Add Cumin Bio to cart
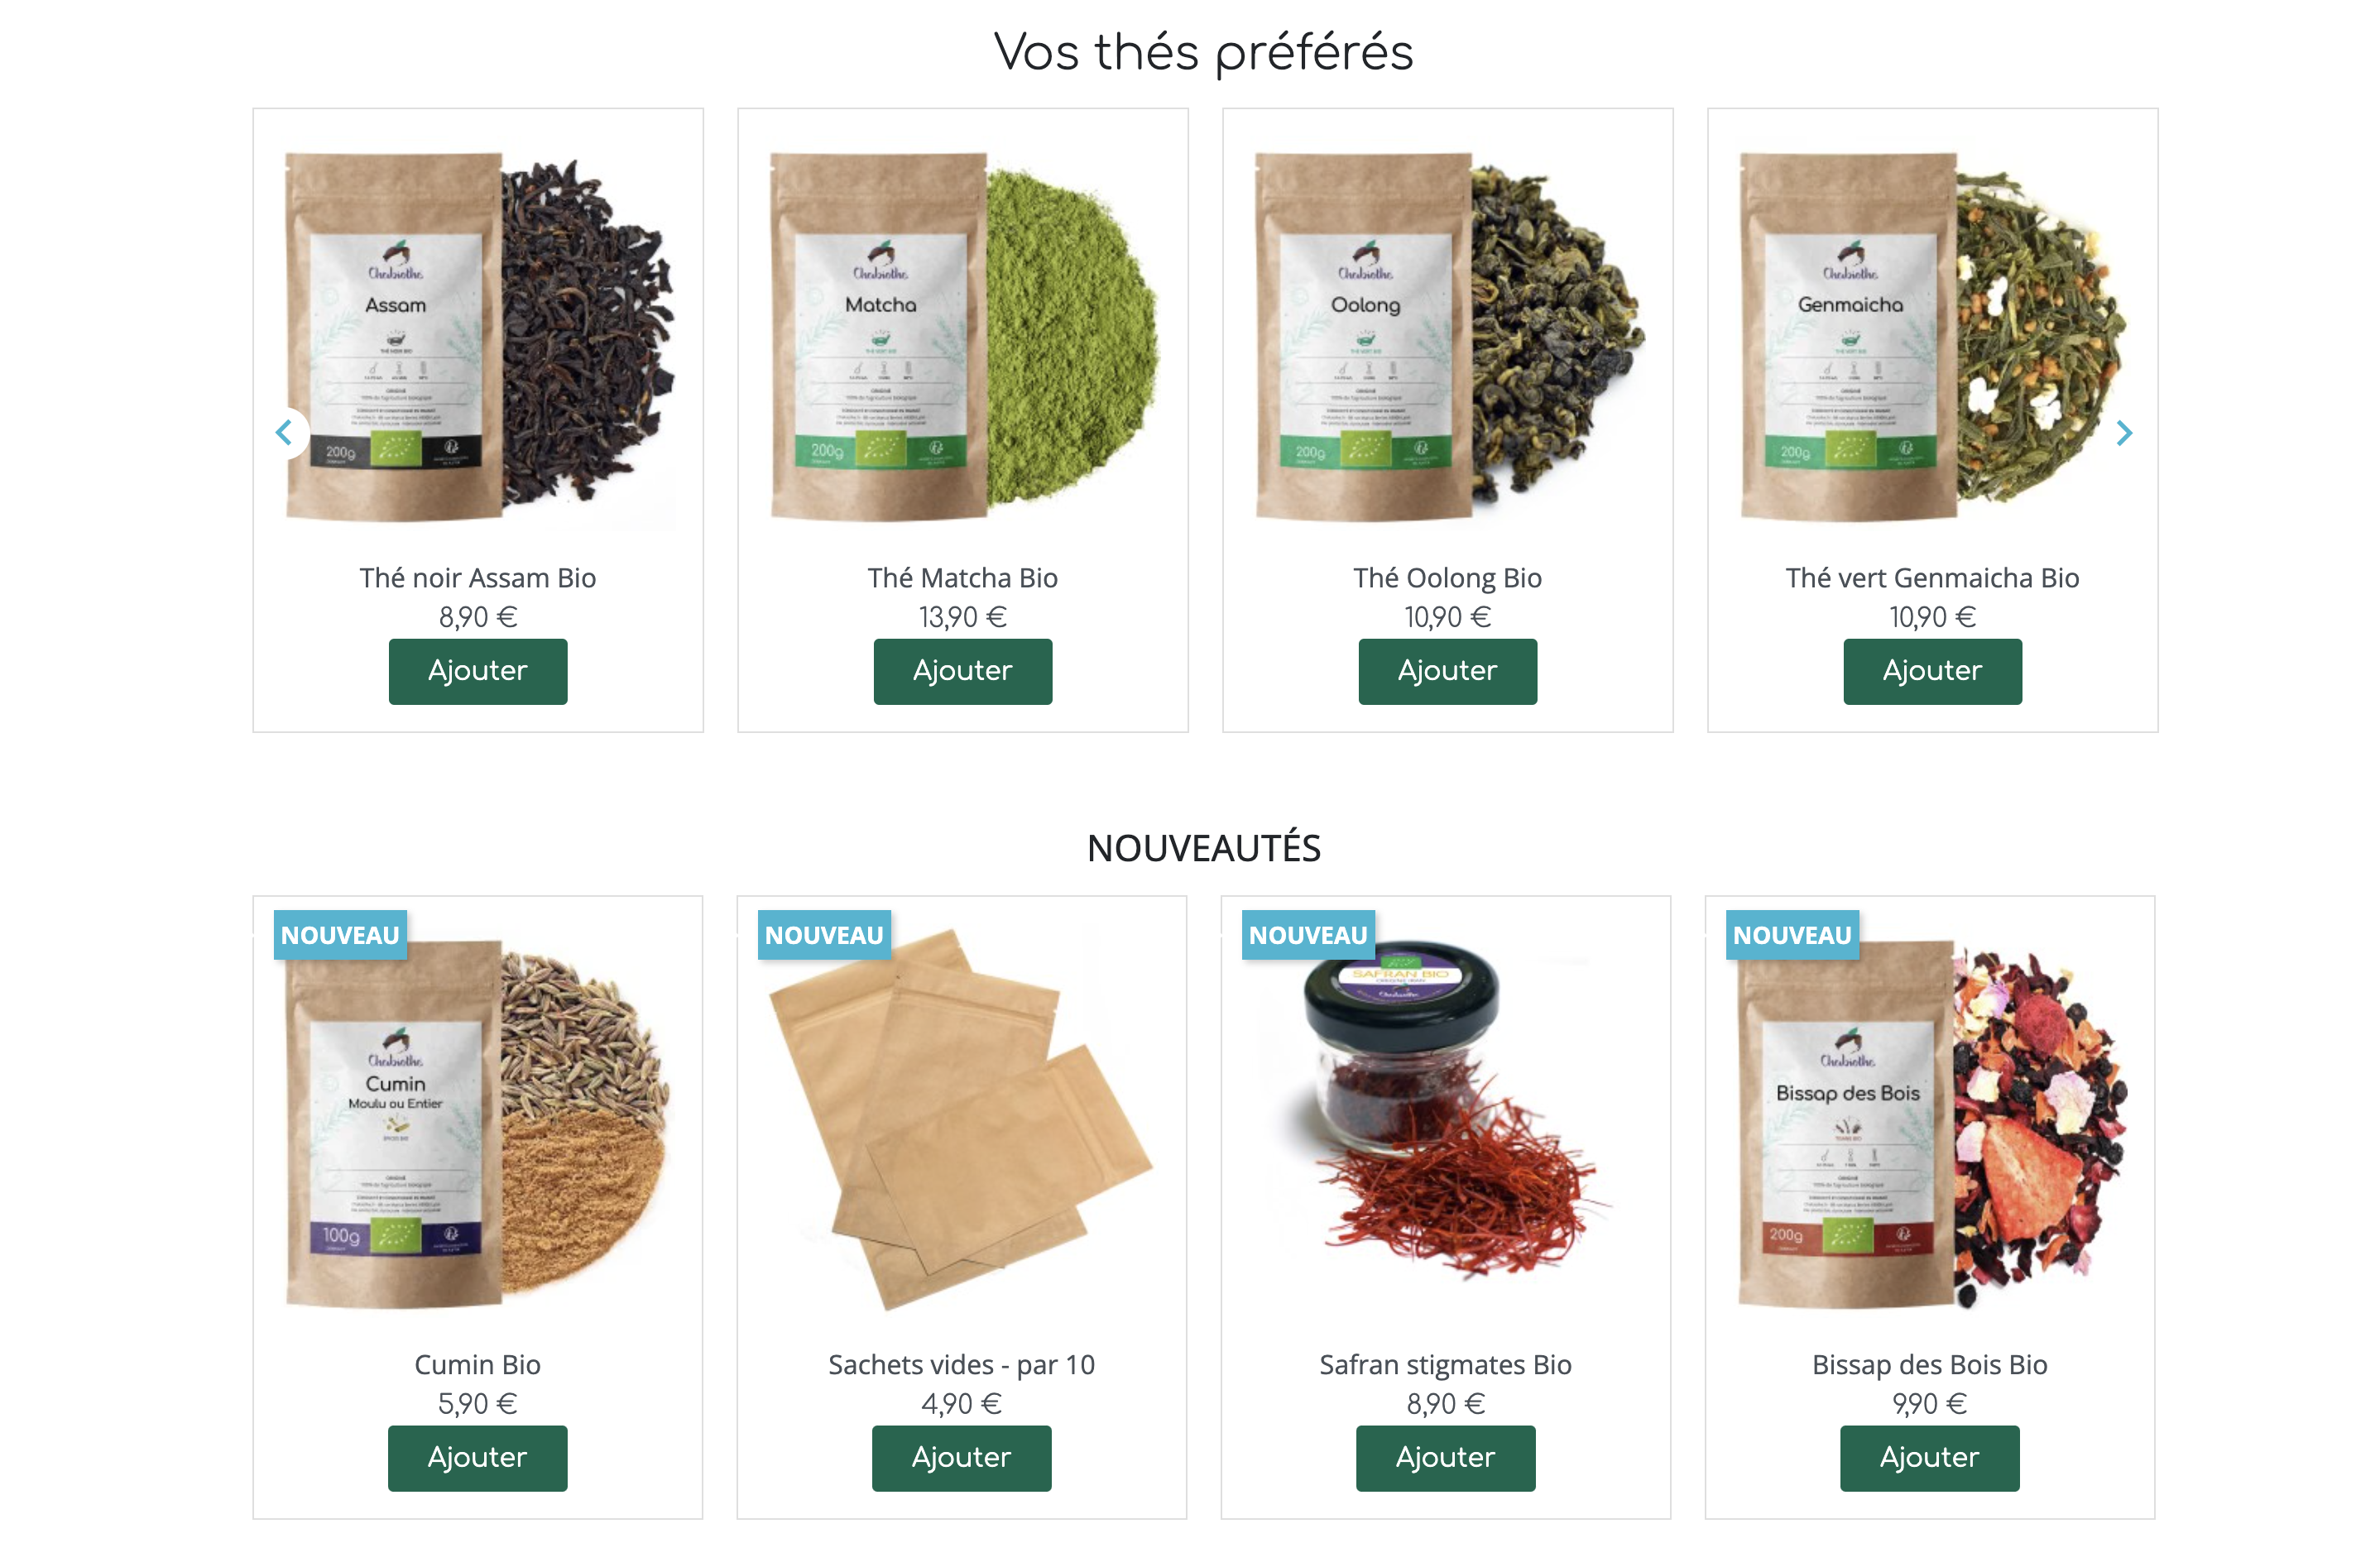Viewport: 2380px width, 1567px height. click(478, 1458)
